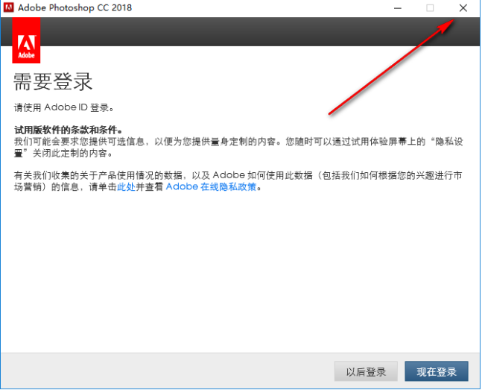Click the grayed-out maximize button
The height and width of the screenshot is (390, 482).
coord(430,8)
